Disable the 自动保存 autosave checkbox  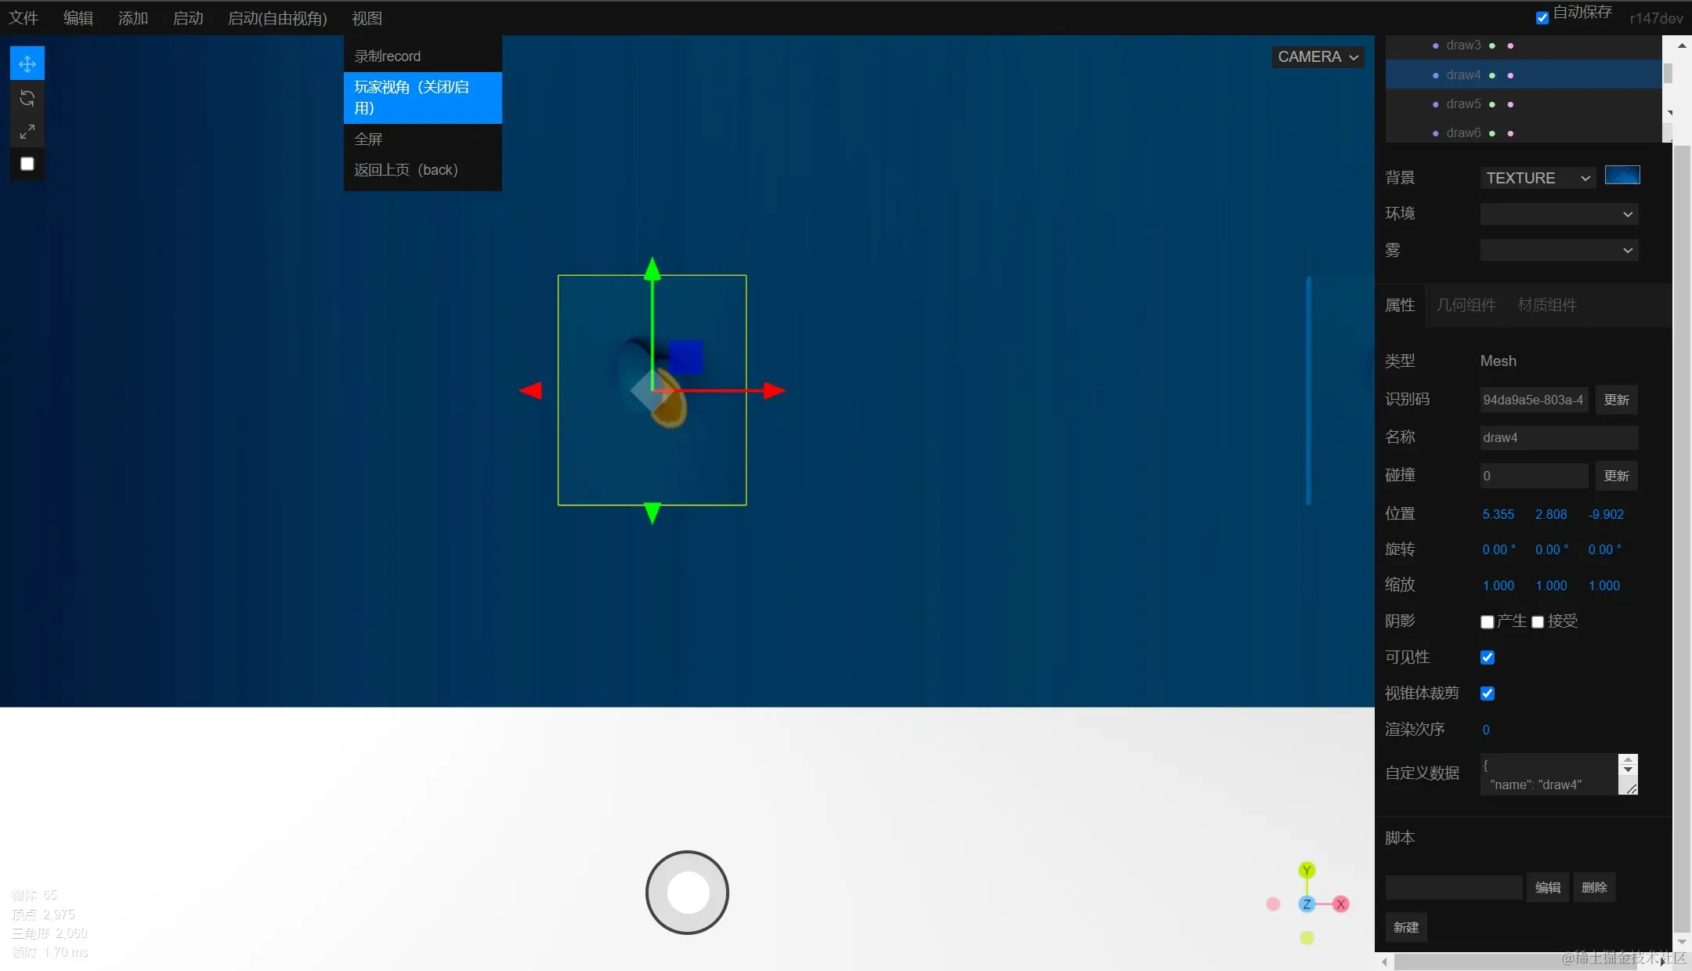(1542, 18)
